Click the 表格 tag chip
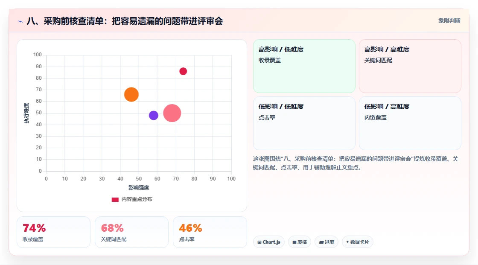Image resolution: width=478 pixels, height=265 pixels. click(x=300, y=242)
